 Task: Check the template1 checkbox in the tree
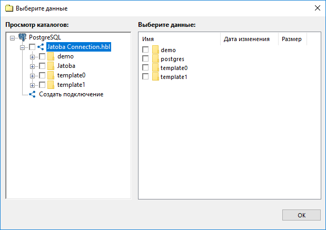pyautogui.click(x=42, y=85)
